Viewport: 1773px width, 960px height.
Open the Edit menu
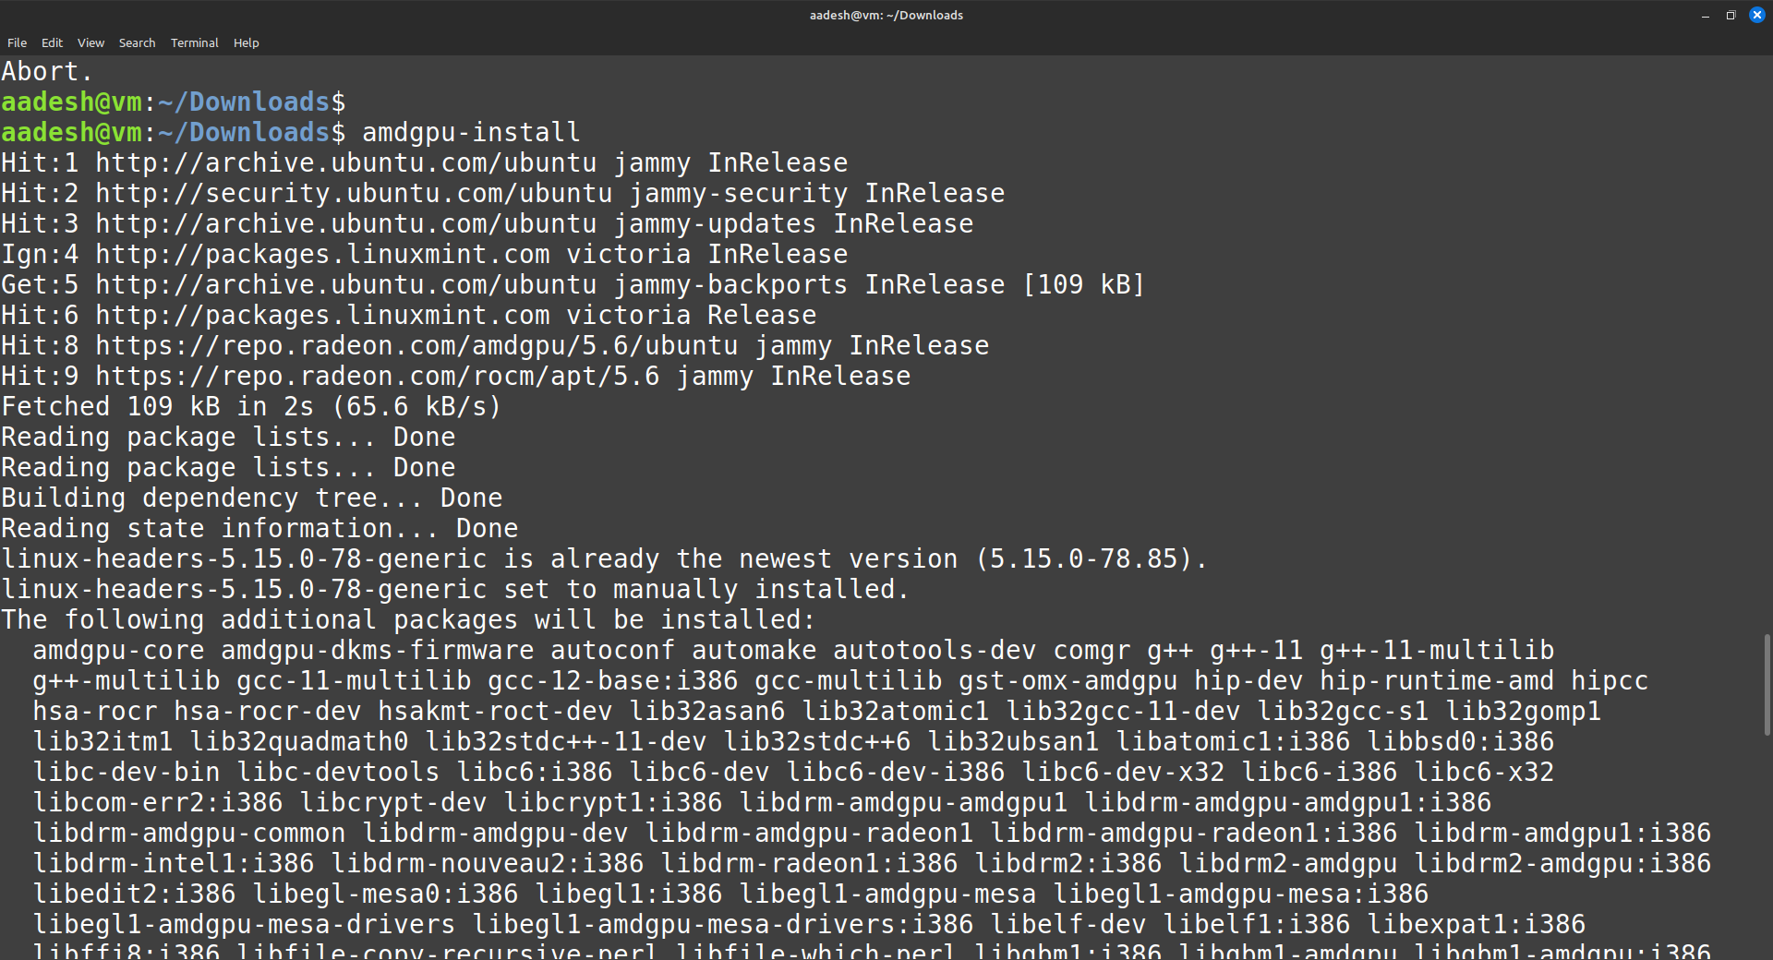(x=52, y=42)
